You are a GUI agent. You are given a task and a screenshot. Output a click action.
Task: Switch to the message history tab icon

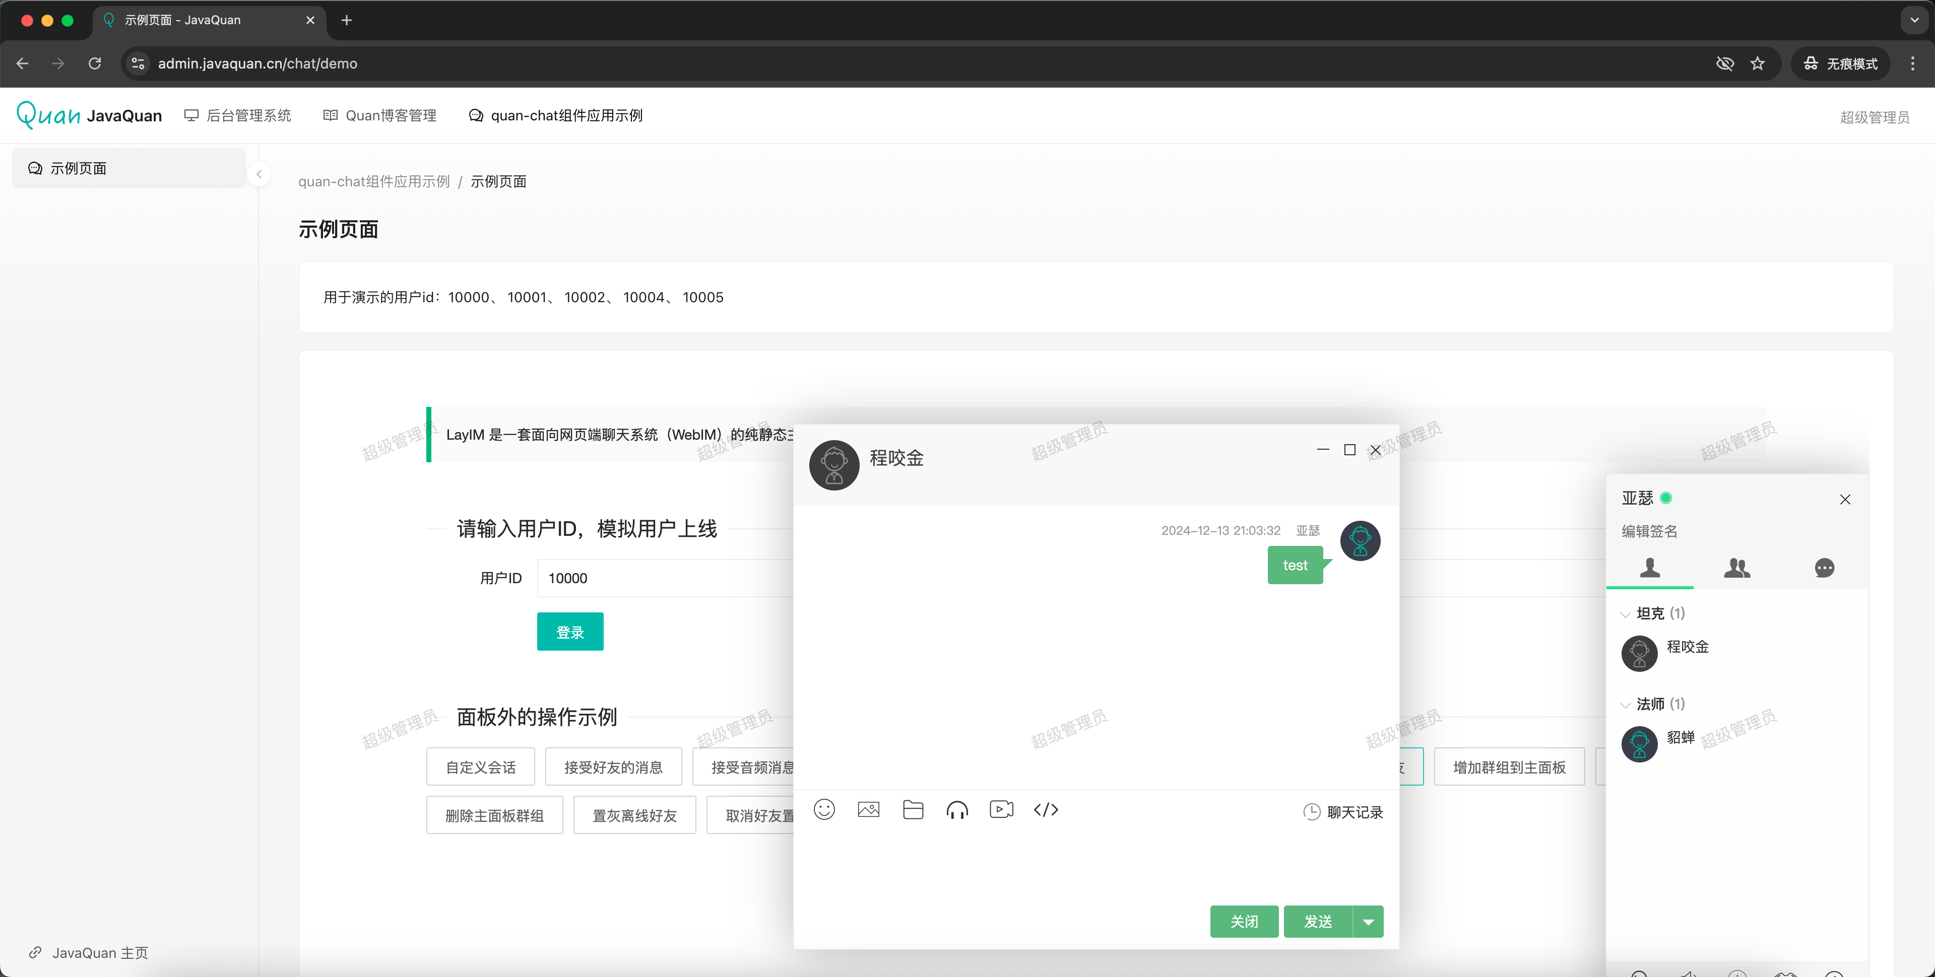click(x=1824, y=568)
